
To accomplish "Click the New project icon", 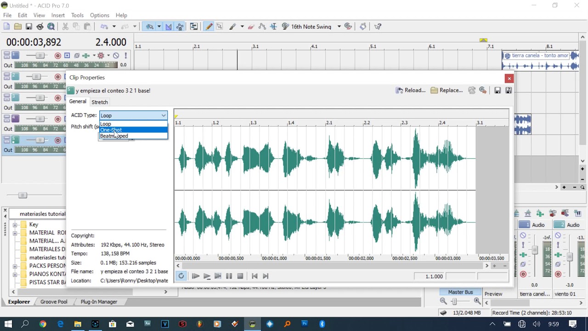I will (6, 27).
